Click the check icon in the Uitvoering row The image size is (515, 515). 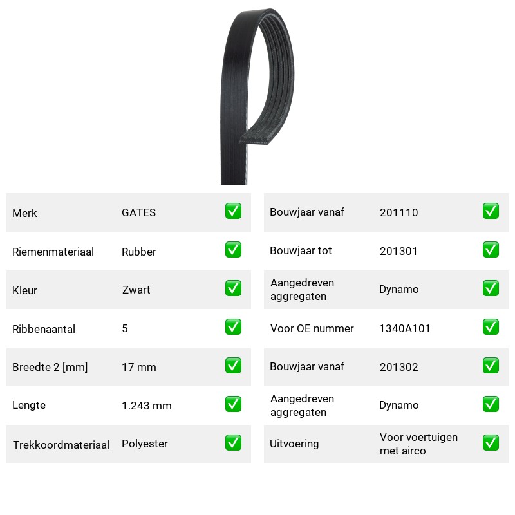point(491,443)
